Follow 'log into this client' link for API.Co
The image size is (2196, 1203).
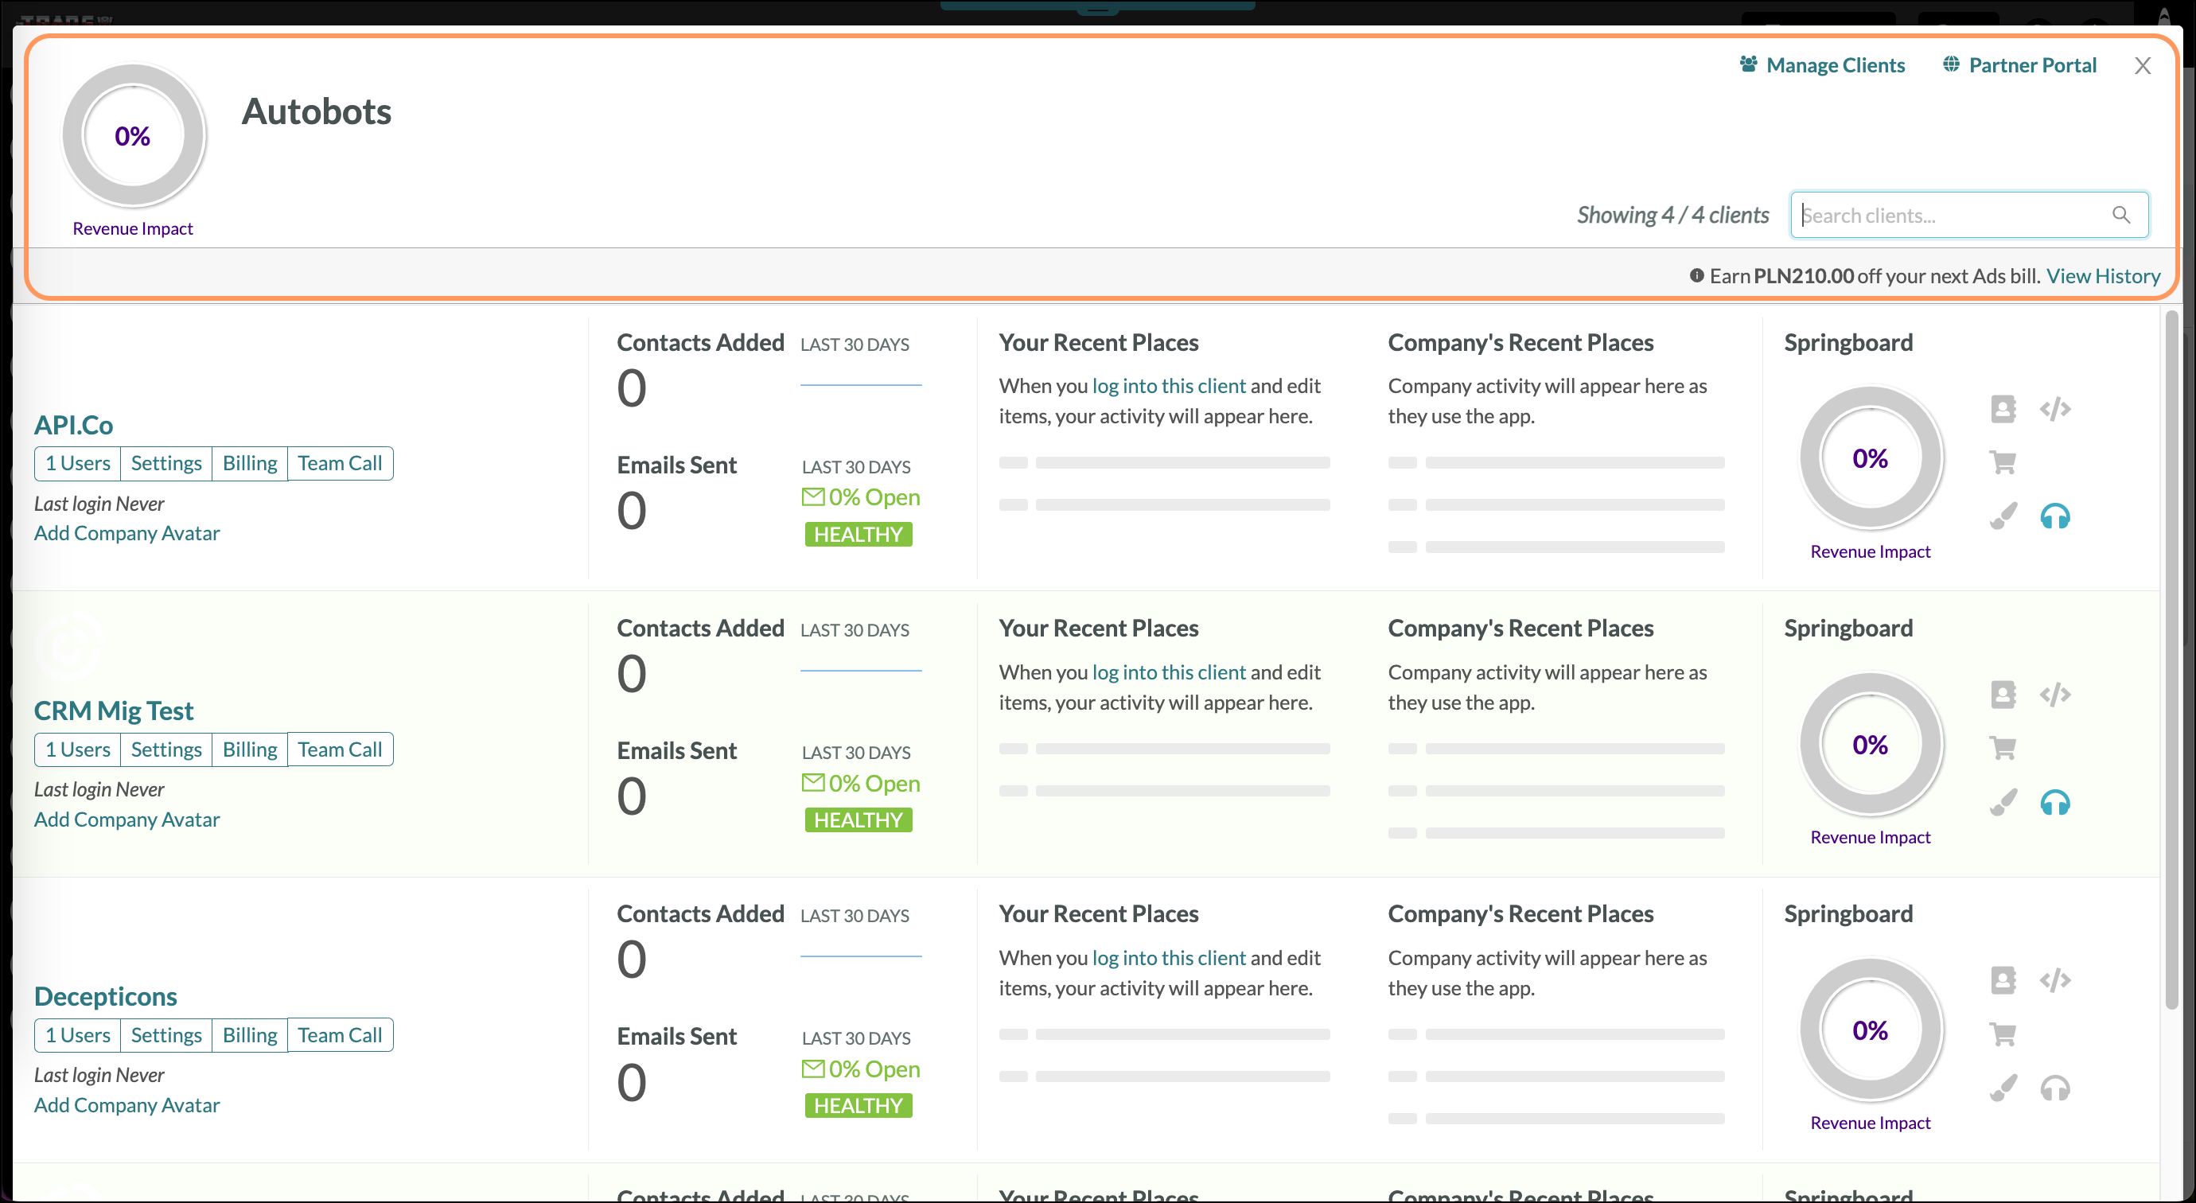point(1169,385)
